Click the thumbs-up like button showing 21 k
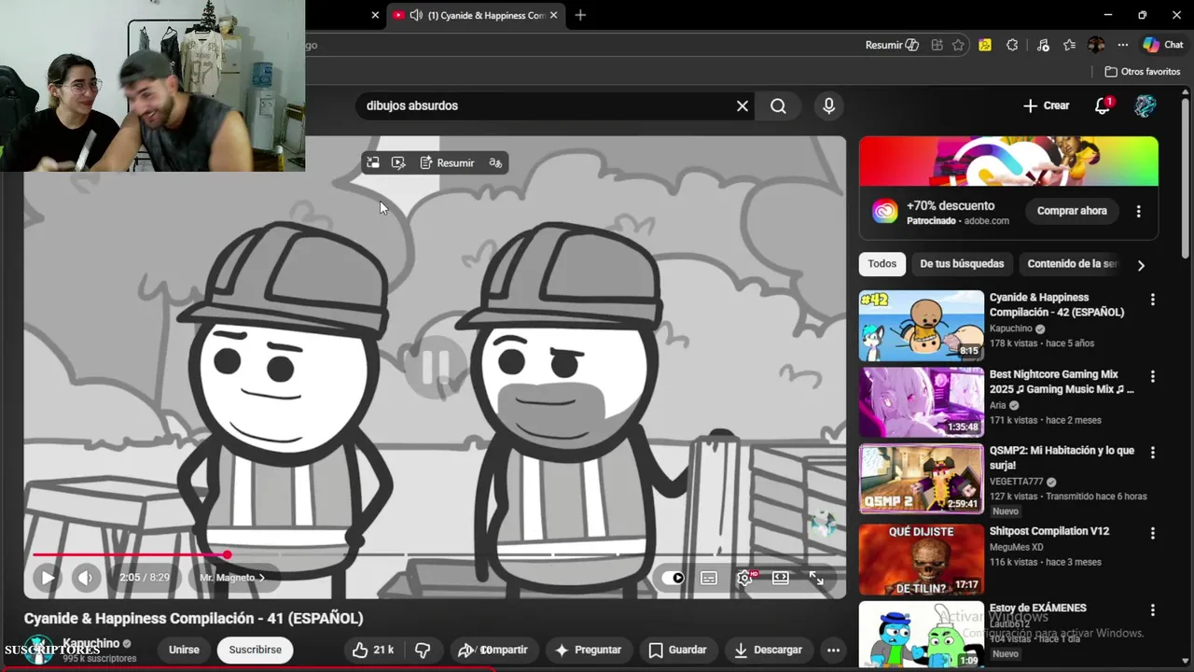 (x=373, y=650)
